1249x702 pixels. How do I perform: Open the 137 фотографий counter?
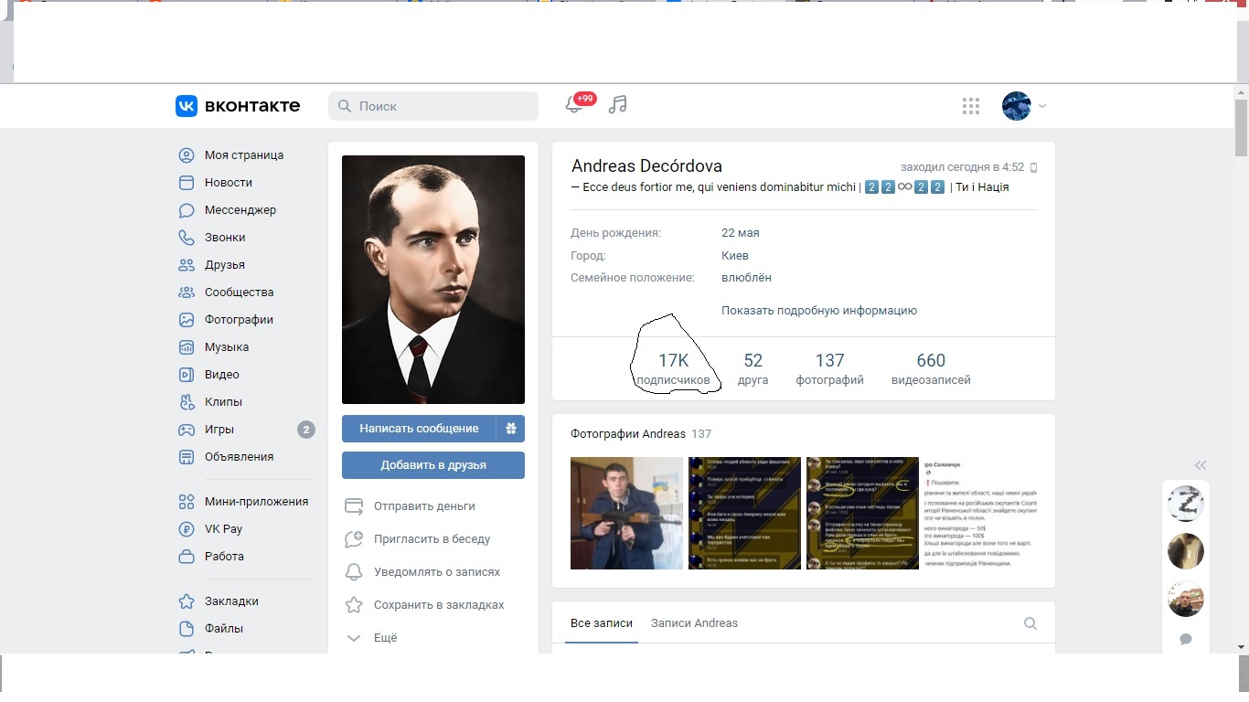829,369
